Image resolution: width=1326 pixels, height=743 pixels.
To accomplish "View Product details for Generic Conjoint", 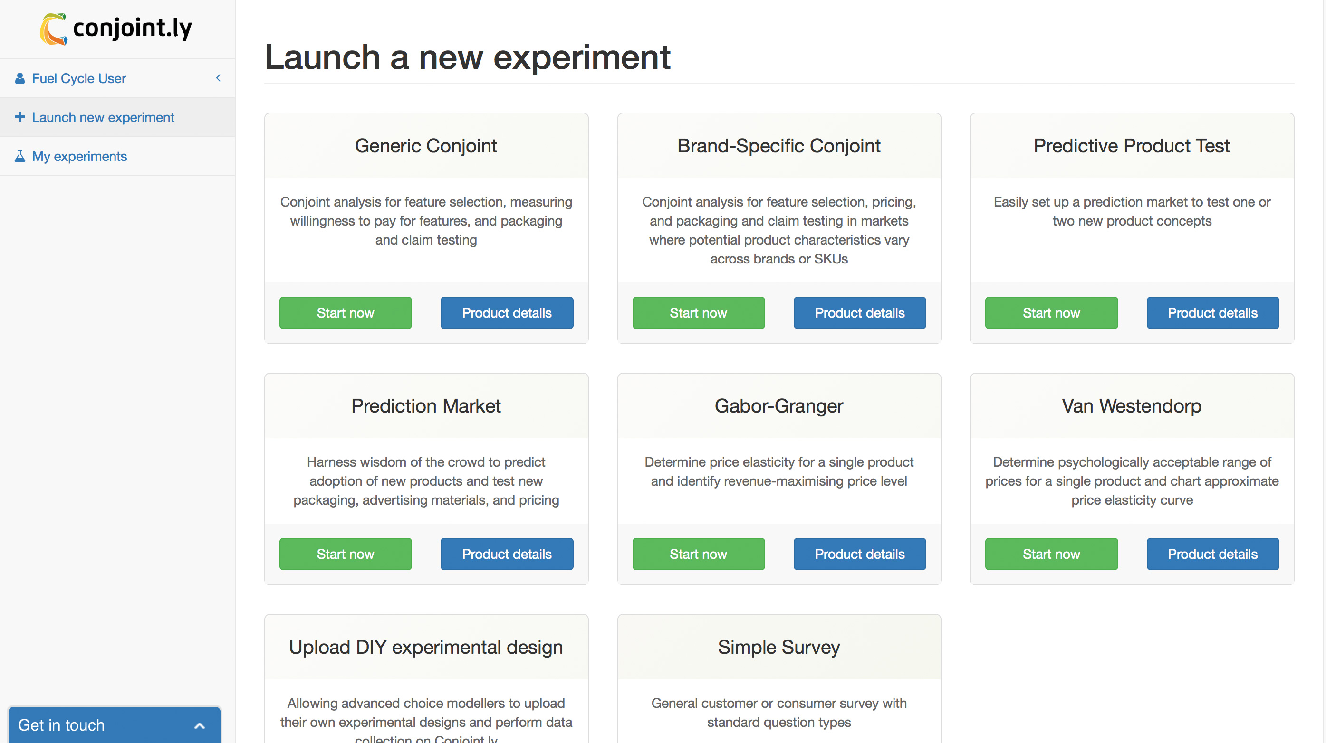I will [507, 312].
